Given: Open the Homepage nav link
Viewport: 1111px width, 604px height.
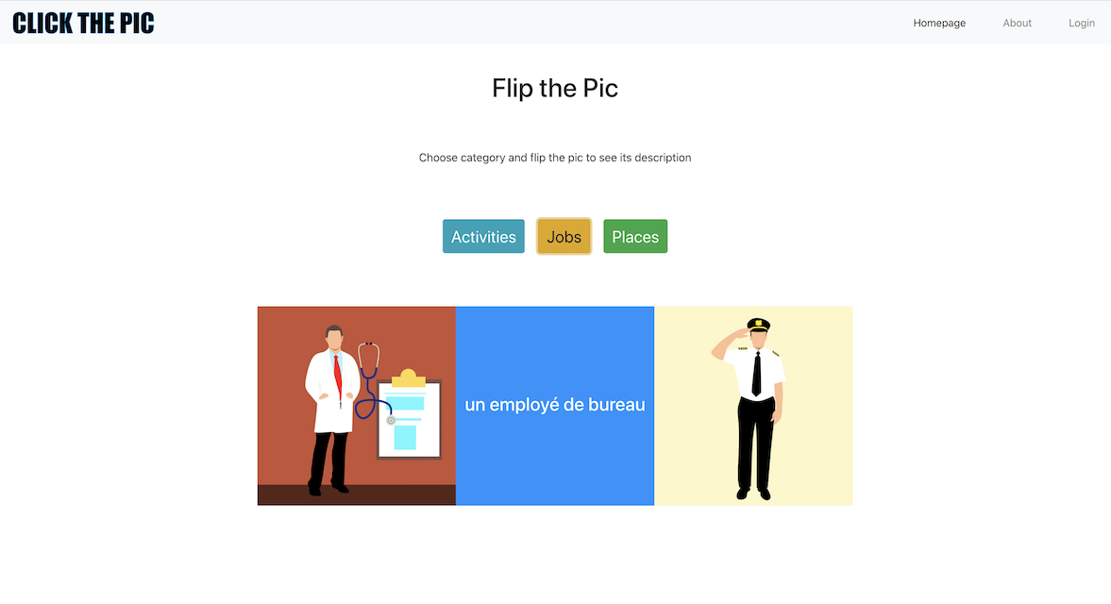Looking at the screenshot, I should coord(939,23).
